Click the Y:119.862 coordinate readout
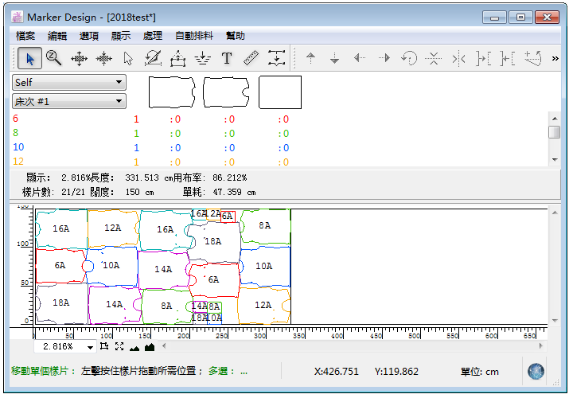This screenshot has height=398, width=569. [396, 372]
